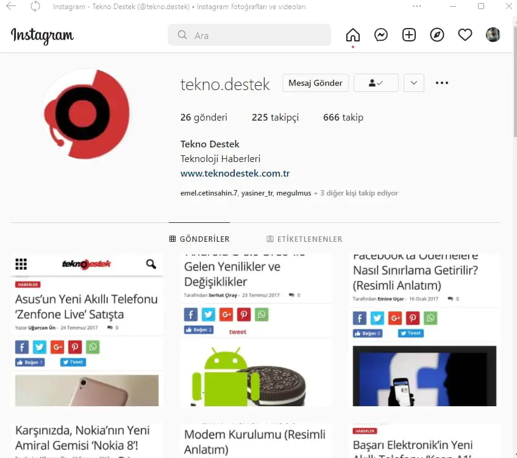Go to Instagram home icon
The height and width of the screenshot is (458, 517).
click(x=353, y=35)
